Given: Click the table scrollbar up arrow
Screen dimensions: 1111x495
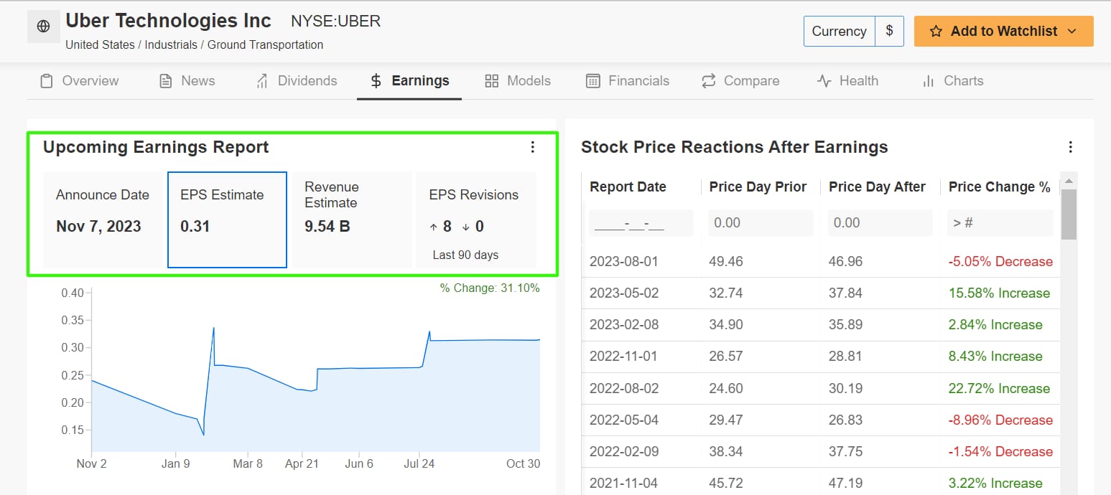Looking at the screenshot, I should [x=1069, y=180].
